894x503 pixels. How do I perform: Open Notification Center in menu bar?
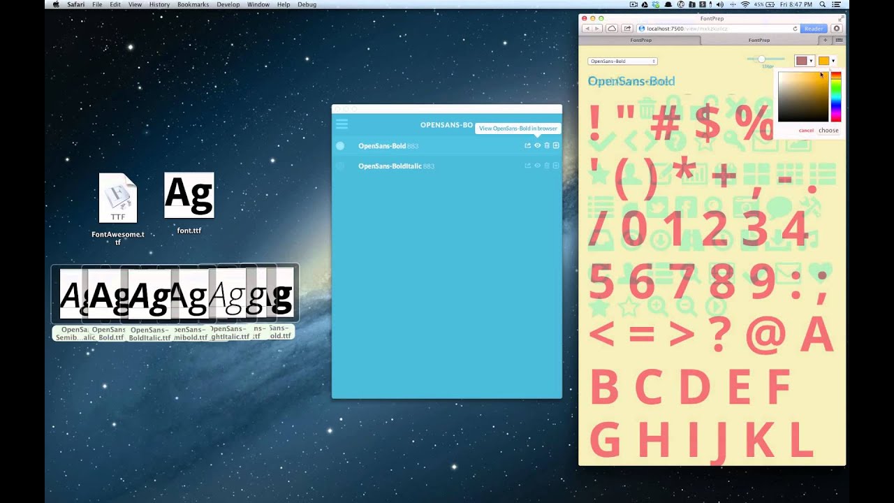(x=836, y=4)
